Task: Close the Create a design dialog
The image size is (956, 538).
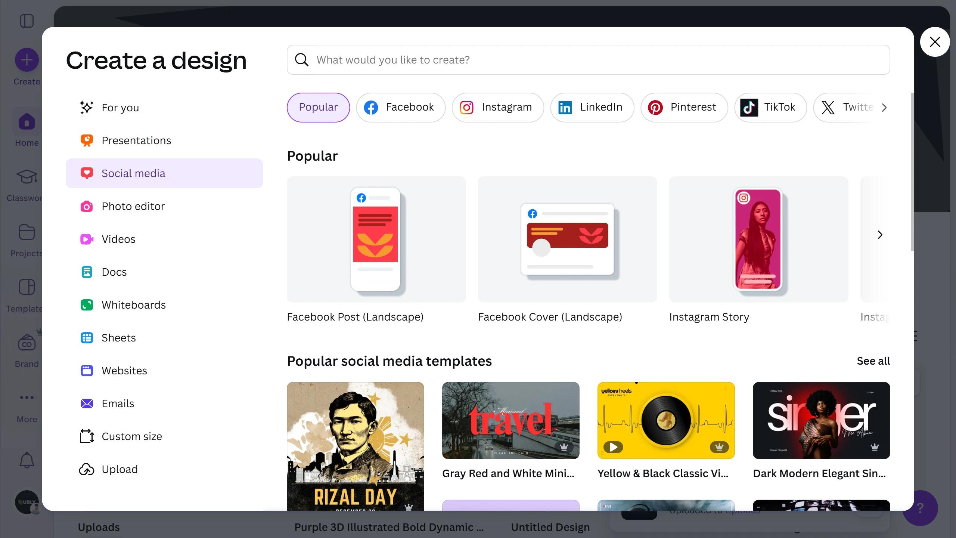Action: coord(935,42)
